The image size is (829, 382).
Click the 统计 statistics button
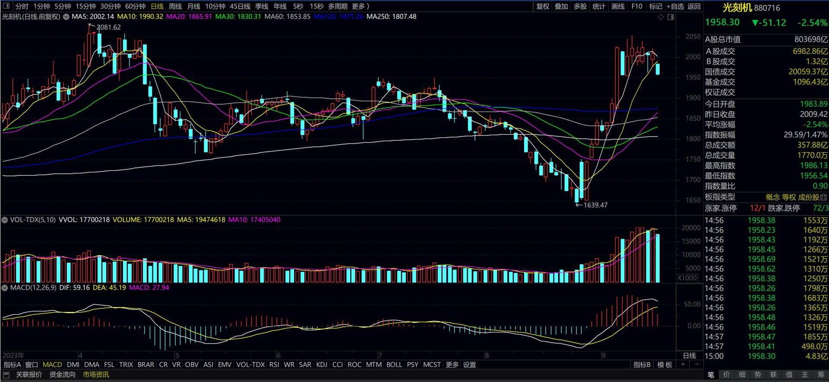(599, 6)
